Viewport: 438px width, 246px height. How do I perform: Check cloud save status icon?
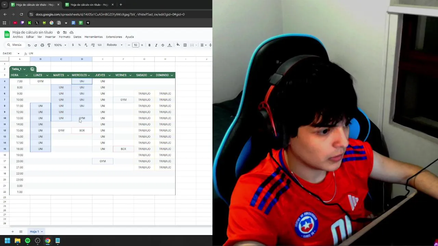tap(72, 32)
